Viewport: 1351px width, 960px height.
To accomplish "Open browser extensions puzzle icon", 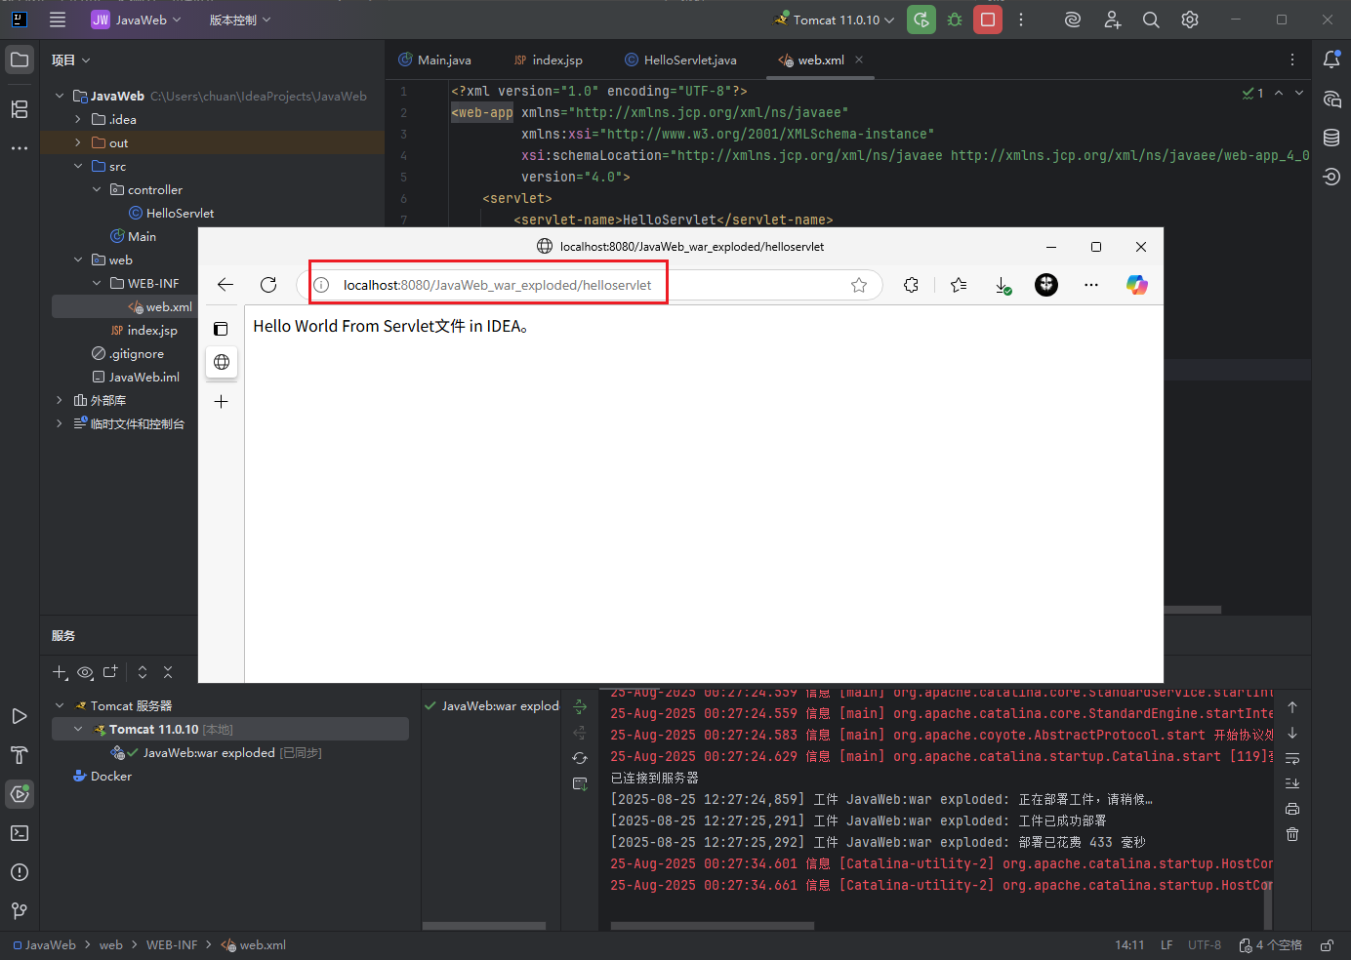I will click(x=911, y=285).
